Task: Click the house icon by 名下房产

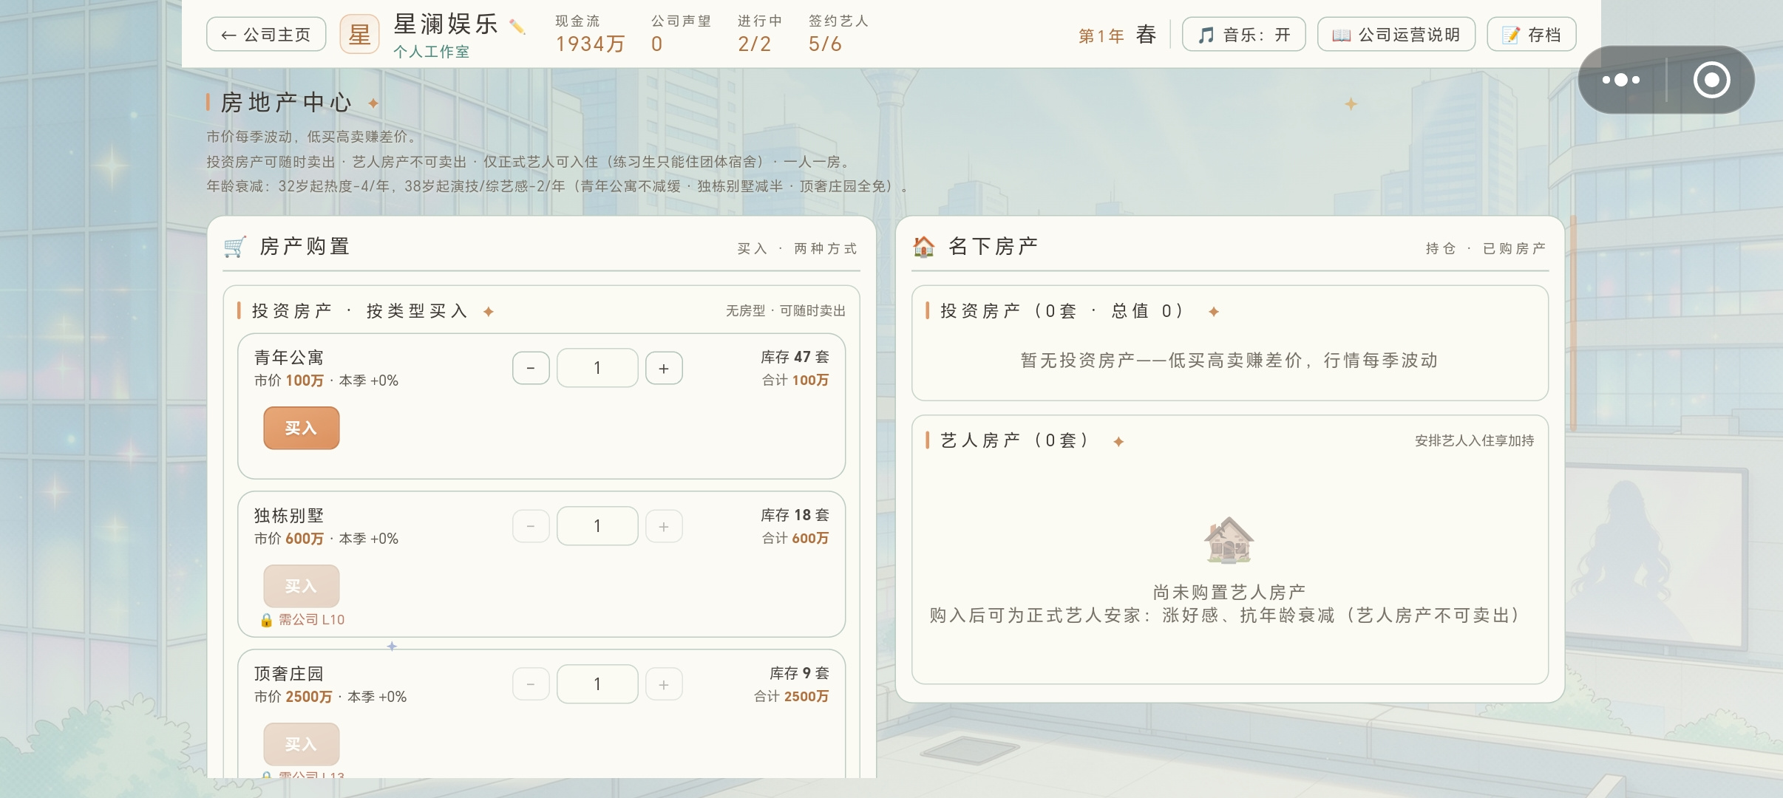Action: [924, 247]
